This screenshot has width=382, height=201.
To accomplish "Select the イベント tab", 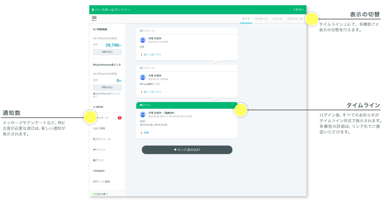I will click(x=277, y=19).
